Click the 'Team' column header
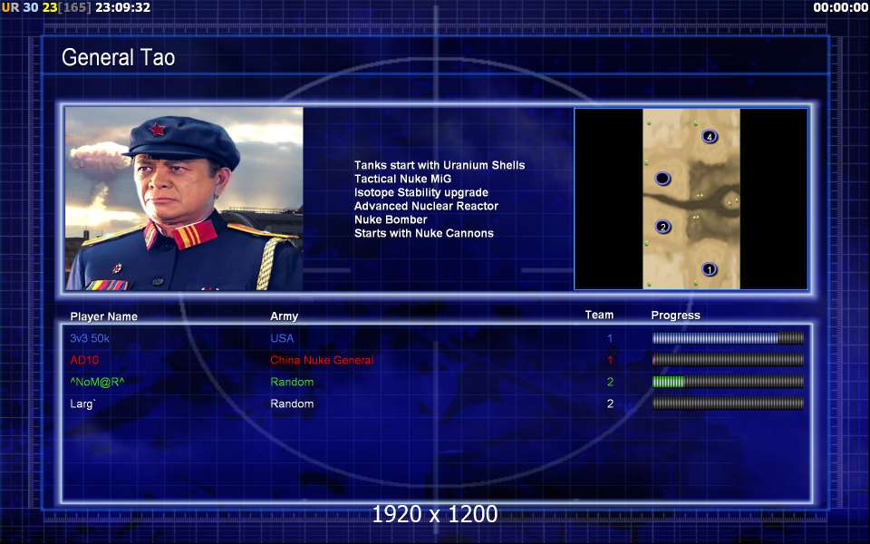870x544 pixels. (x=599, y=315)
